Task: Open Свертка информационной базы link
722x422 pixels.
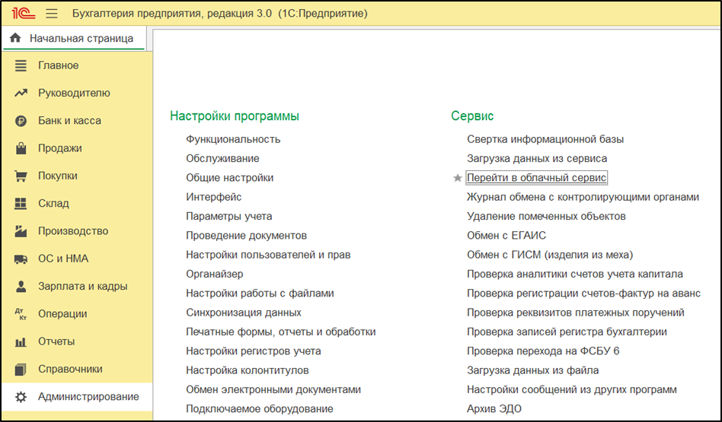Action: [x=545, y=139]
